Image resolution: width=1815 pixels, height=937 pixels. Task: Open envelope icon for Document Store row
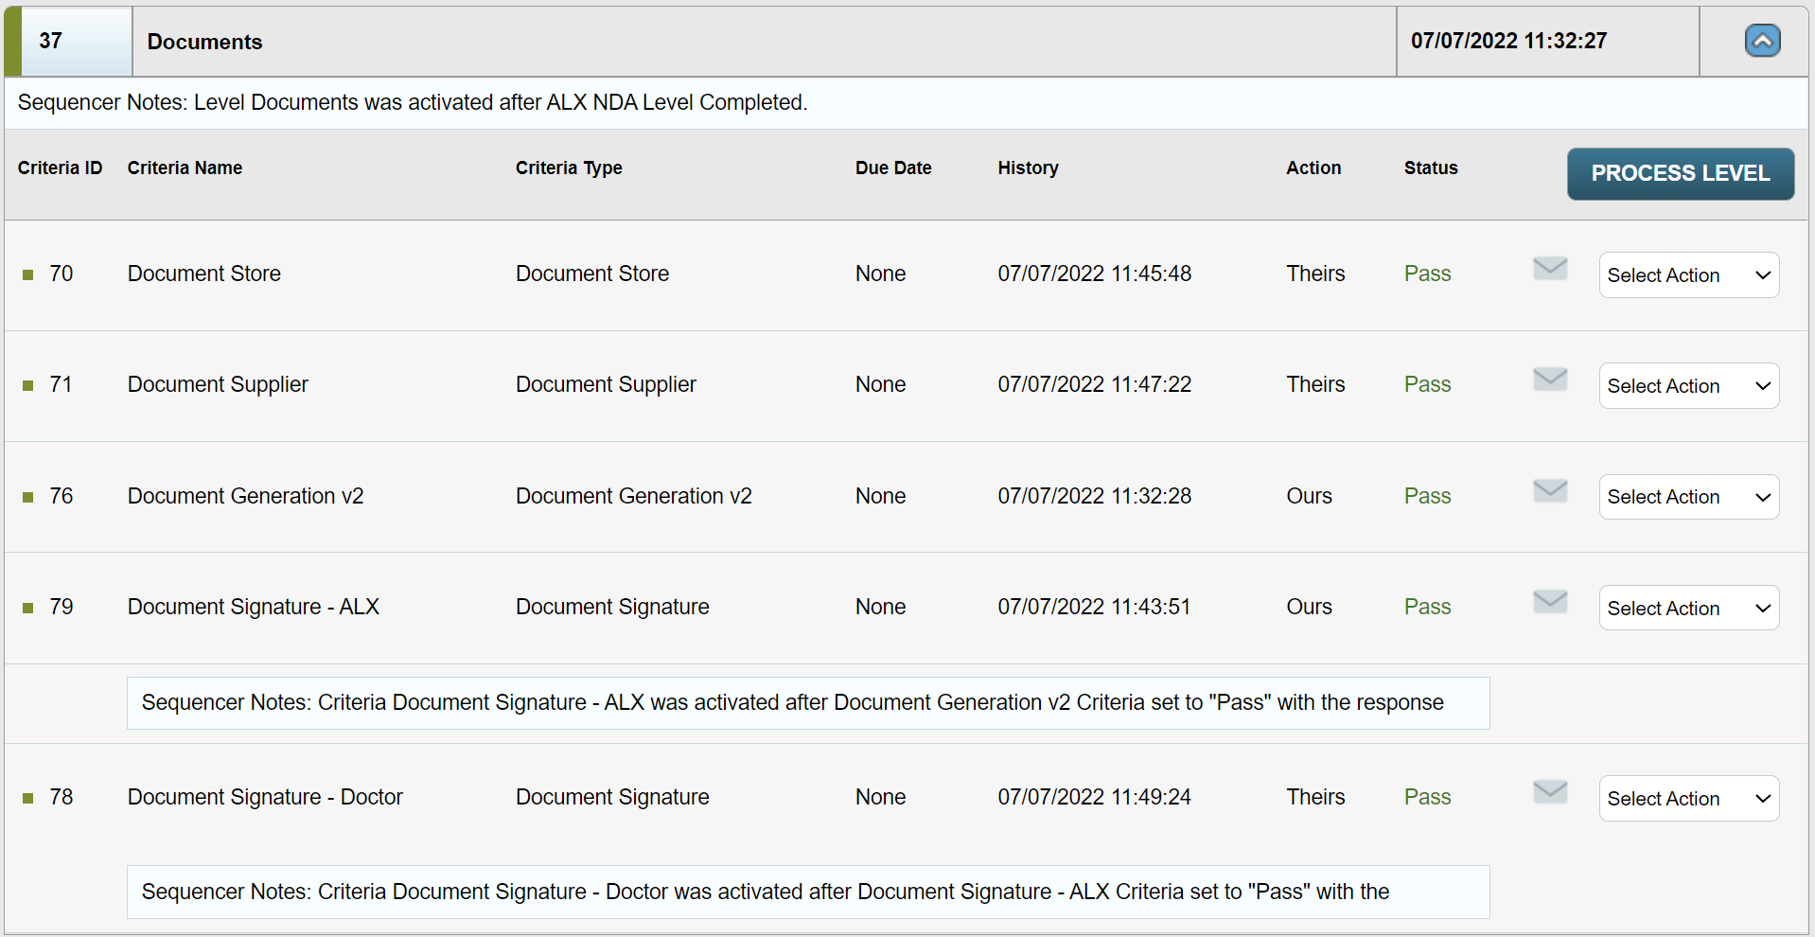point(1550,269)
